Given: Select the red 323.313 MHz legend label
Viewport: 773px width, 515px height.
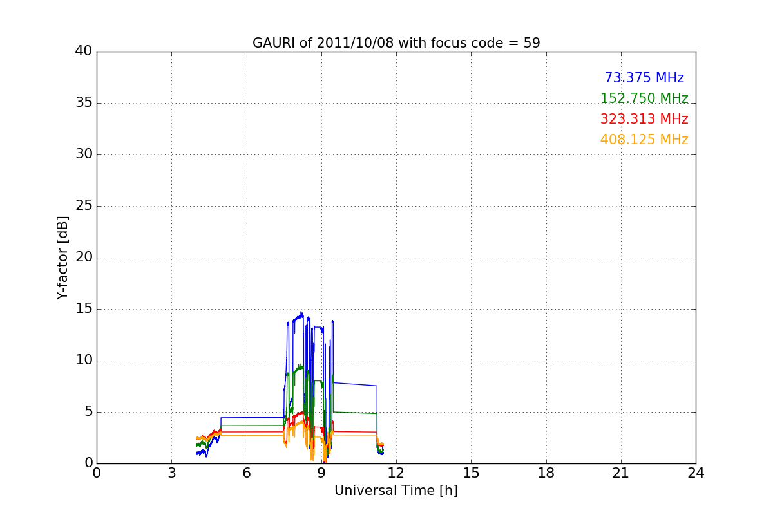Looking at the screenshot, I should pyautogui.click(x=644, y=119).
